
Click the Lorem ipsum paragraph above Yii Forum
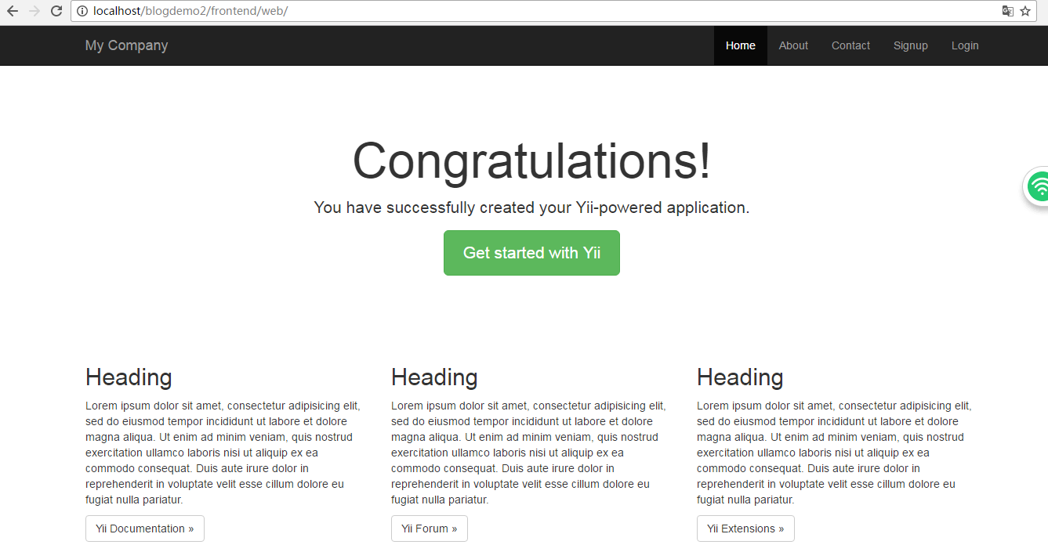pos(528,453)
